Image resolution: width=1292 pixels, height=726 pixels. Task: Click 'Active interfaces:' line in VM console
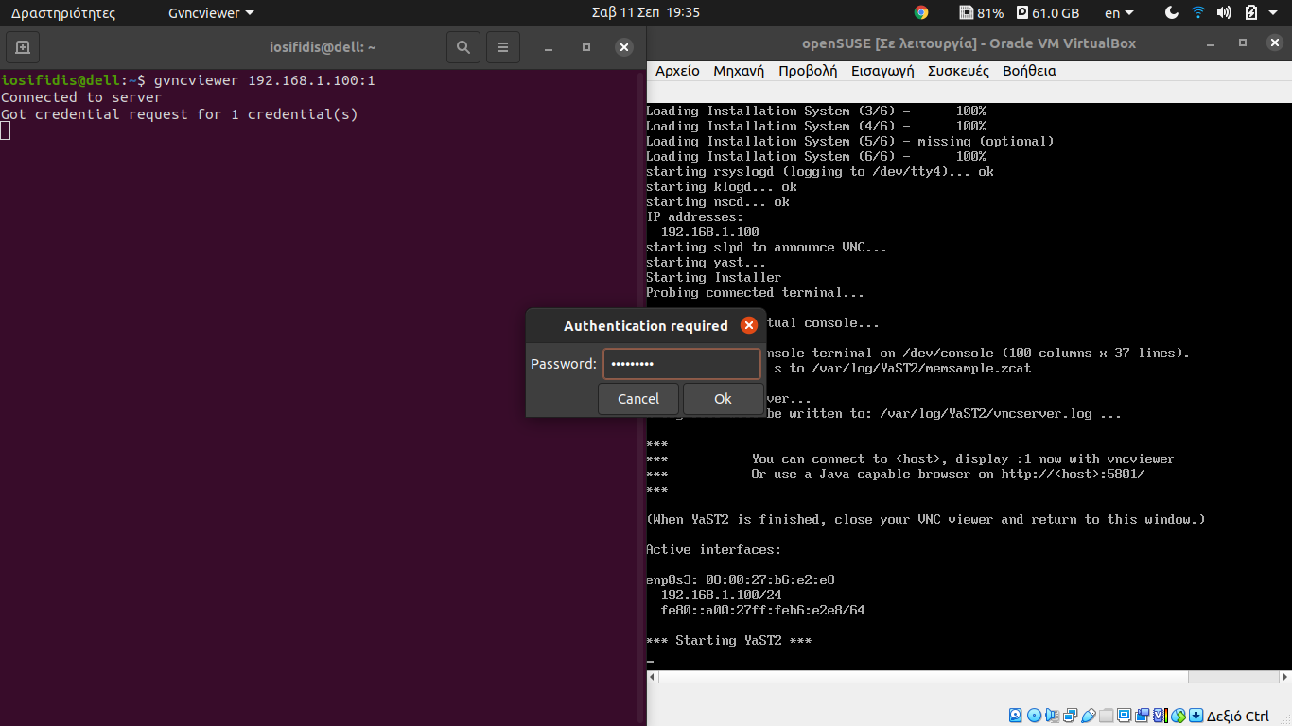[x=714, y=550]
